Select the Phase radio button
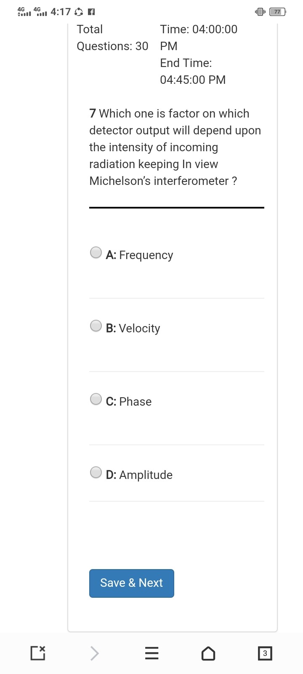 [x=96, y=399]
